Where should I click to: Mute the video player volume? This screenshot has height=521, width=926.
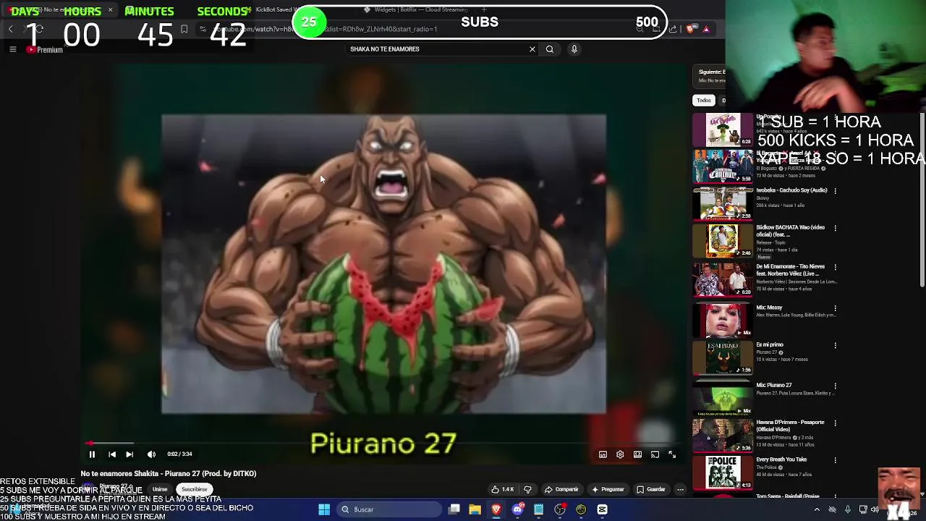[x=151, y=454]
